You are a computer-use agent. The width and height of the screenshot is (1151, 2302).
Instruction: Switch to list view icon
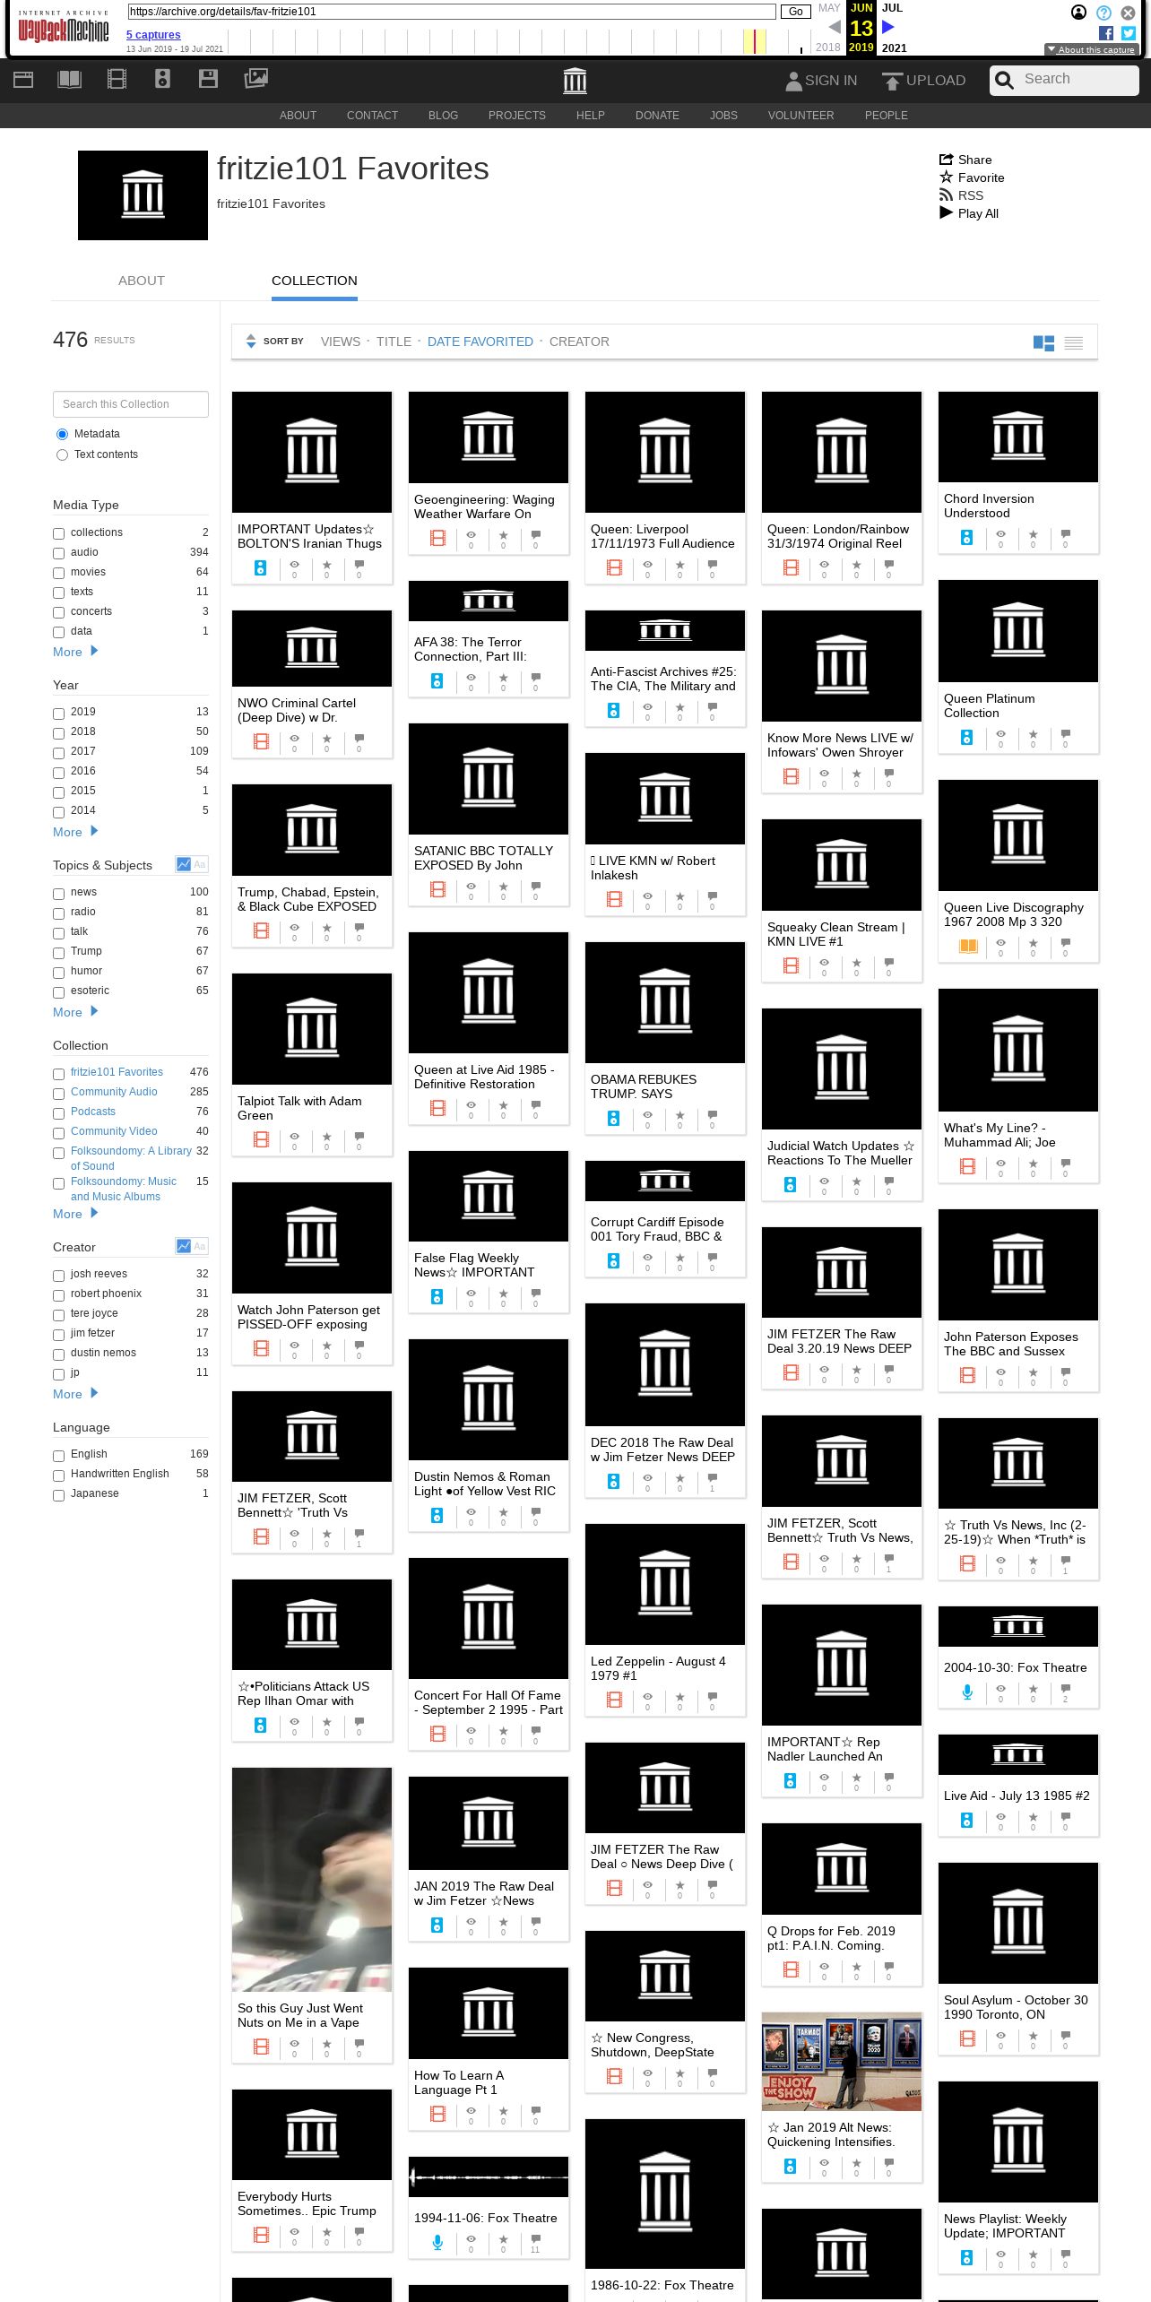tap(1074, 342)
